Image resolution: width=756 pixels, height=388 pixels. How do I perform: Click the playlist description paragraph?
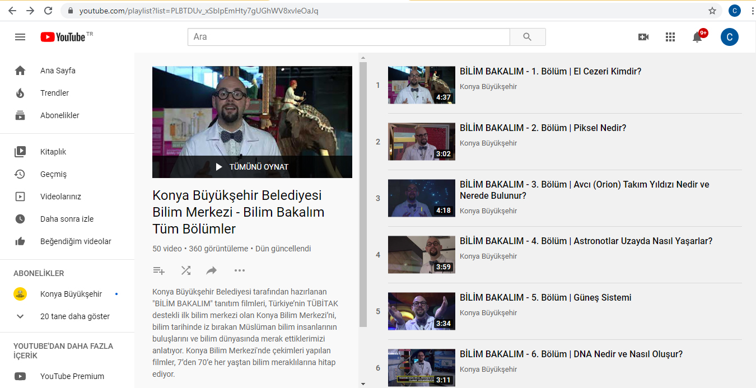(245, 333)
